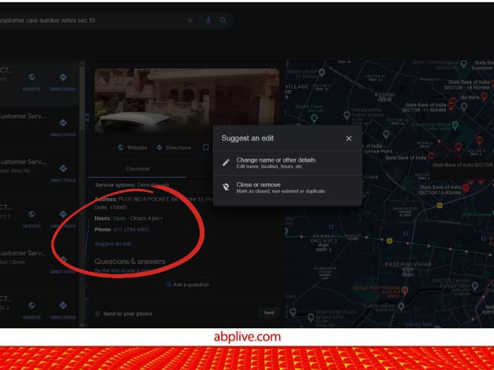The width and height of the screenshot is (494, 370).
Task: Click Directions button under business photo
Action: (x=174, y=147)
